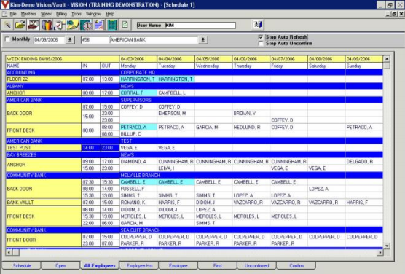Click the open folder toolbar icon
Screen dimensions: 405x274
20,25
